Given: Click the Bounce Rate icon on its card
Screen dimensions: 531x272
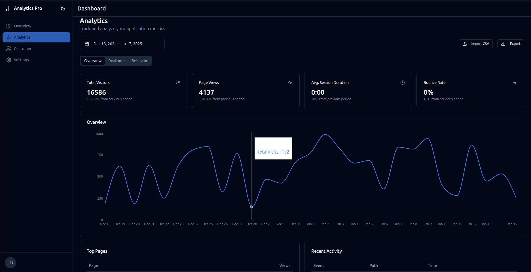Looking at the screenshot, I should pos(515,82).
